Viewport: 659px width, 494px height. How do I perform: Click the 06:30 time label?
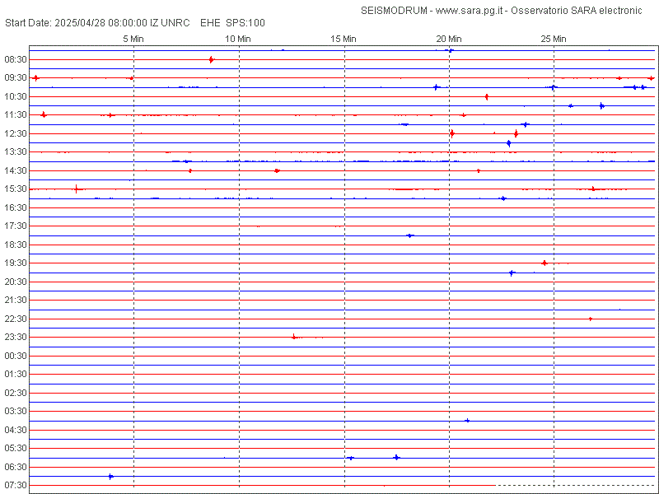pyautogui.click(x=16, y=467)
